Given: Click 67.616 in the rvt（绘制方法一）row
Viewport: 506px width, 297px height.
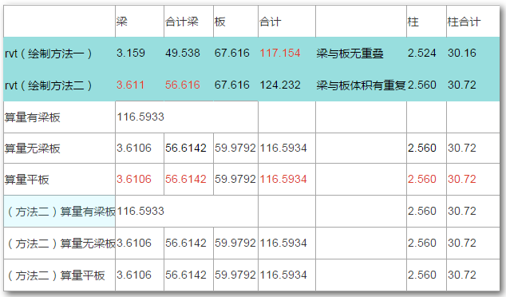Looking at the screenshot, I should pyautogui.click(x=232, y=53).
